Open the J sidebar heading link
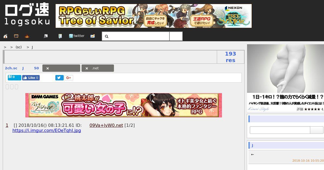This screenshot has width=324, height=170. click(x=252, y=145)
